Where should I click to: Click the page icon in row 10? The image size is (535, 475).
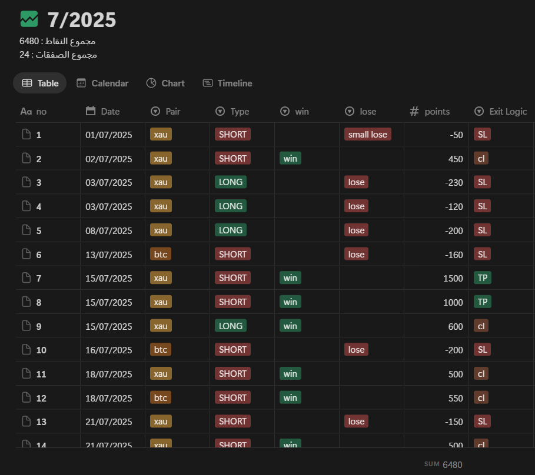pyautogui.click(x=26, y=350)
